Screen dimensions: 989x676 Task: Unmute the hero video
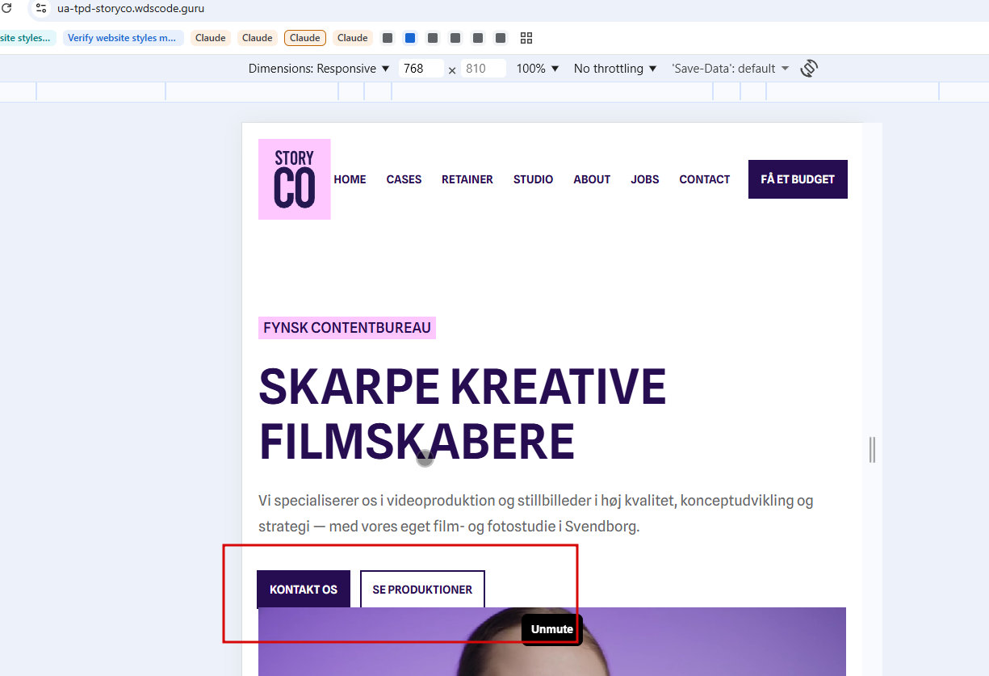coord(552,629)
